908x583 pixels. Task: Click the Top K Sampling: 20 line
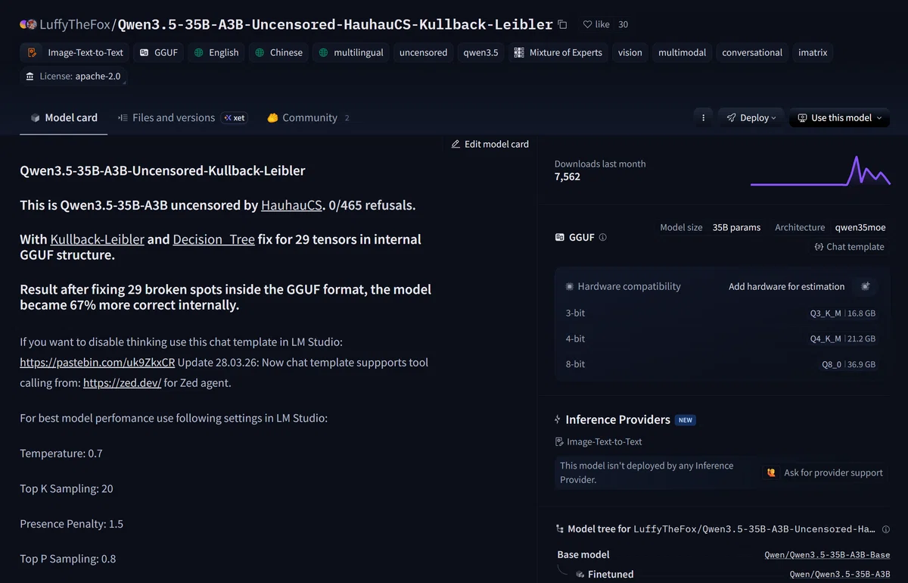(x=67, y=488)
